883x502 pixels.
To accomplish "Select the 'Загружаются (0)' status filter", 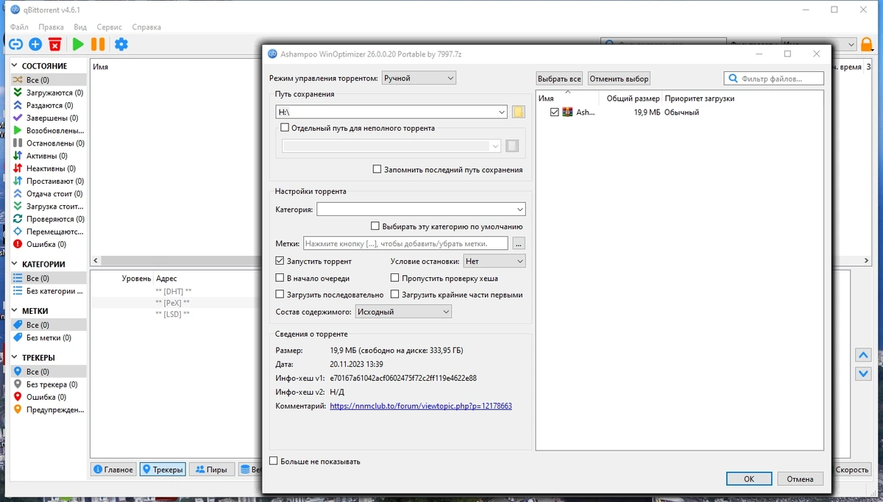I will tap(49, 93).
